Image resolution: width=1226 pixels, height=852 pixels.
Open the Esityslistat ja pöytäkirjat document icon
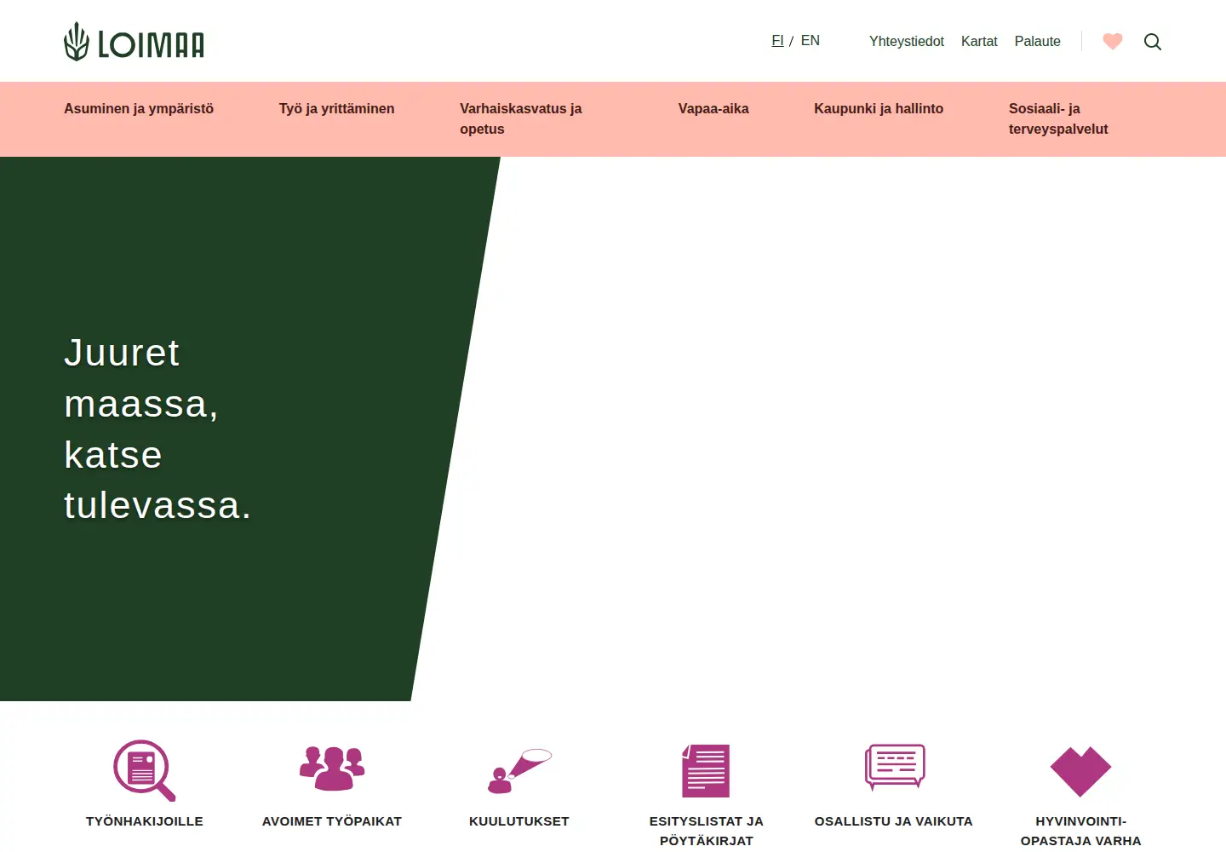tap(706, 771)
